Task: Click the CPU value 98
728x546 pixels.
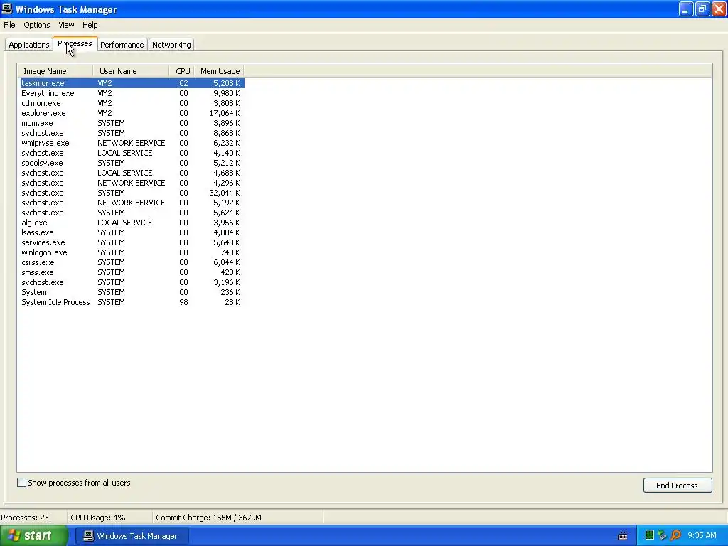Action: pyautogui.click(x=184, y=302)
